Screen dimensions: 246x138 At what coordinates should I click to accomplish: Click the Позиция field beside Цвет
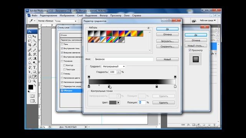(x=142, y=102)
